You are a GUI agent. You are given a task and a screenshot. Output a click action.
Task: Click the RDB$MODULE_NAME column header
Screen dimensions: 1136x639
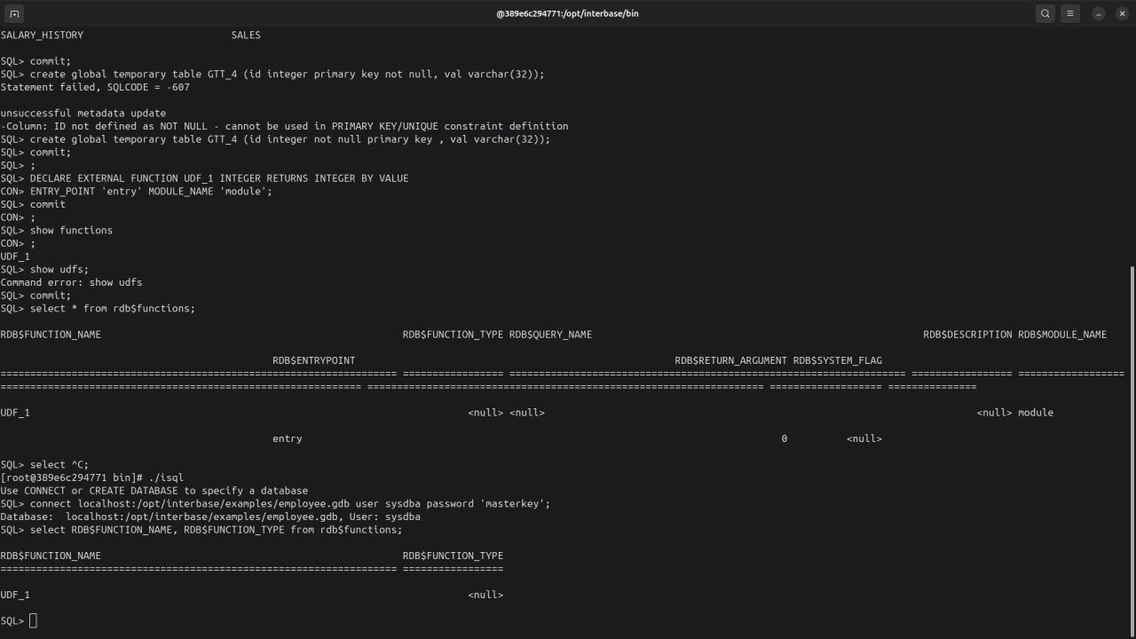pos(1061,335)
